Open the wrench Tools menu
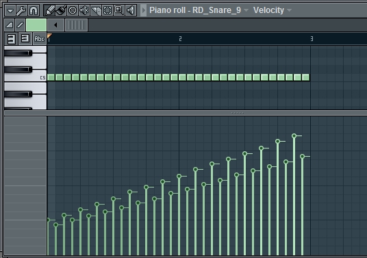 coord(21,10)
